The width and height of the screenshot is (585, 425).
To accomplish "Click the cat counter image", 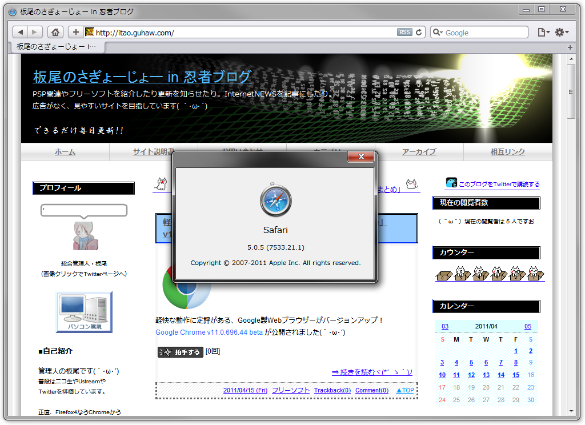I will click(x=490, y=274).
